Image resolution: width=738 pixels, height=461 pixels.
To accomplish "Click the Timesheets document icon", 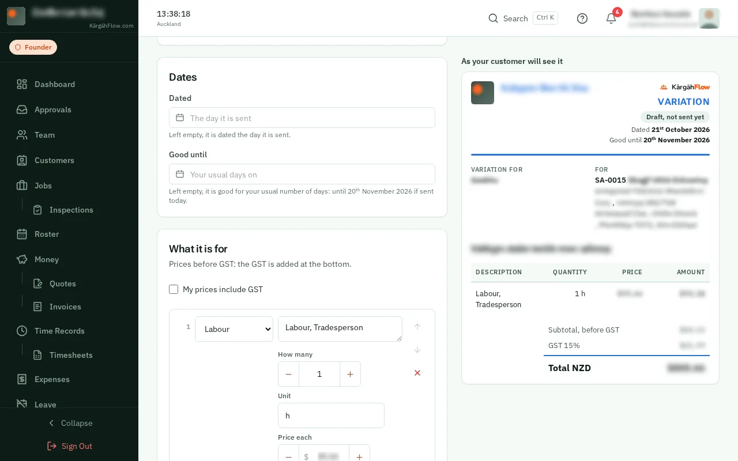I will 37,355.
